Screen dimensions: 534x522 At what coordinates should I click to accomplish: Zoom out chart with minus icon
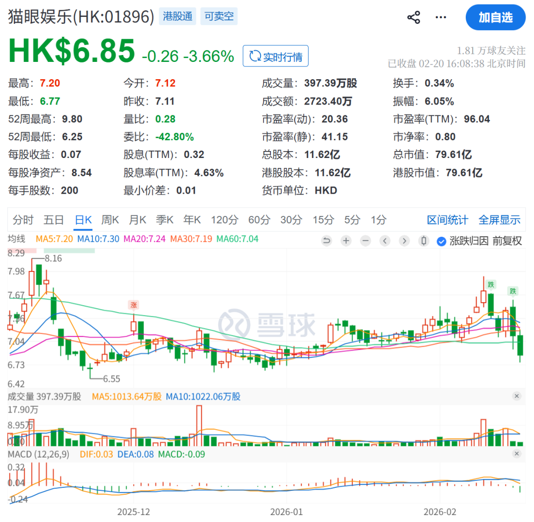point(365,241)
